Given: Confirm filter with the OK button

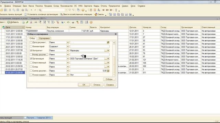Looking at the screenshot, I should pos(84,85).
